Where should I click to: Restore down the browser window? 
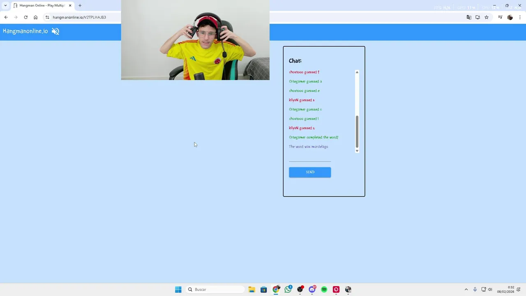(507, 6)
